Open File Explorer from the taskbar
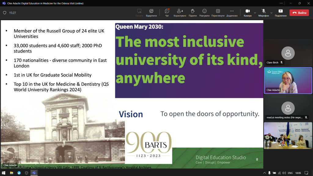This screenshot has height=176, width=313. click(11, 173)
